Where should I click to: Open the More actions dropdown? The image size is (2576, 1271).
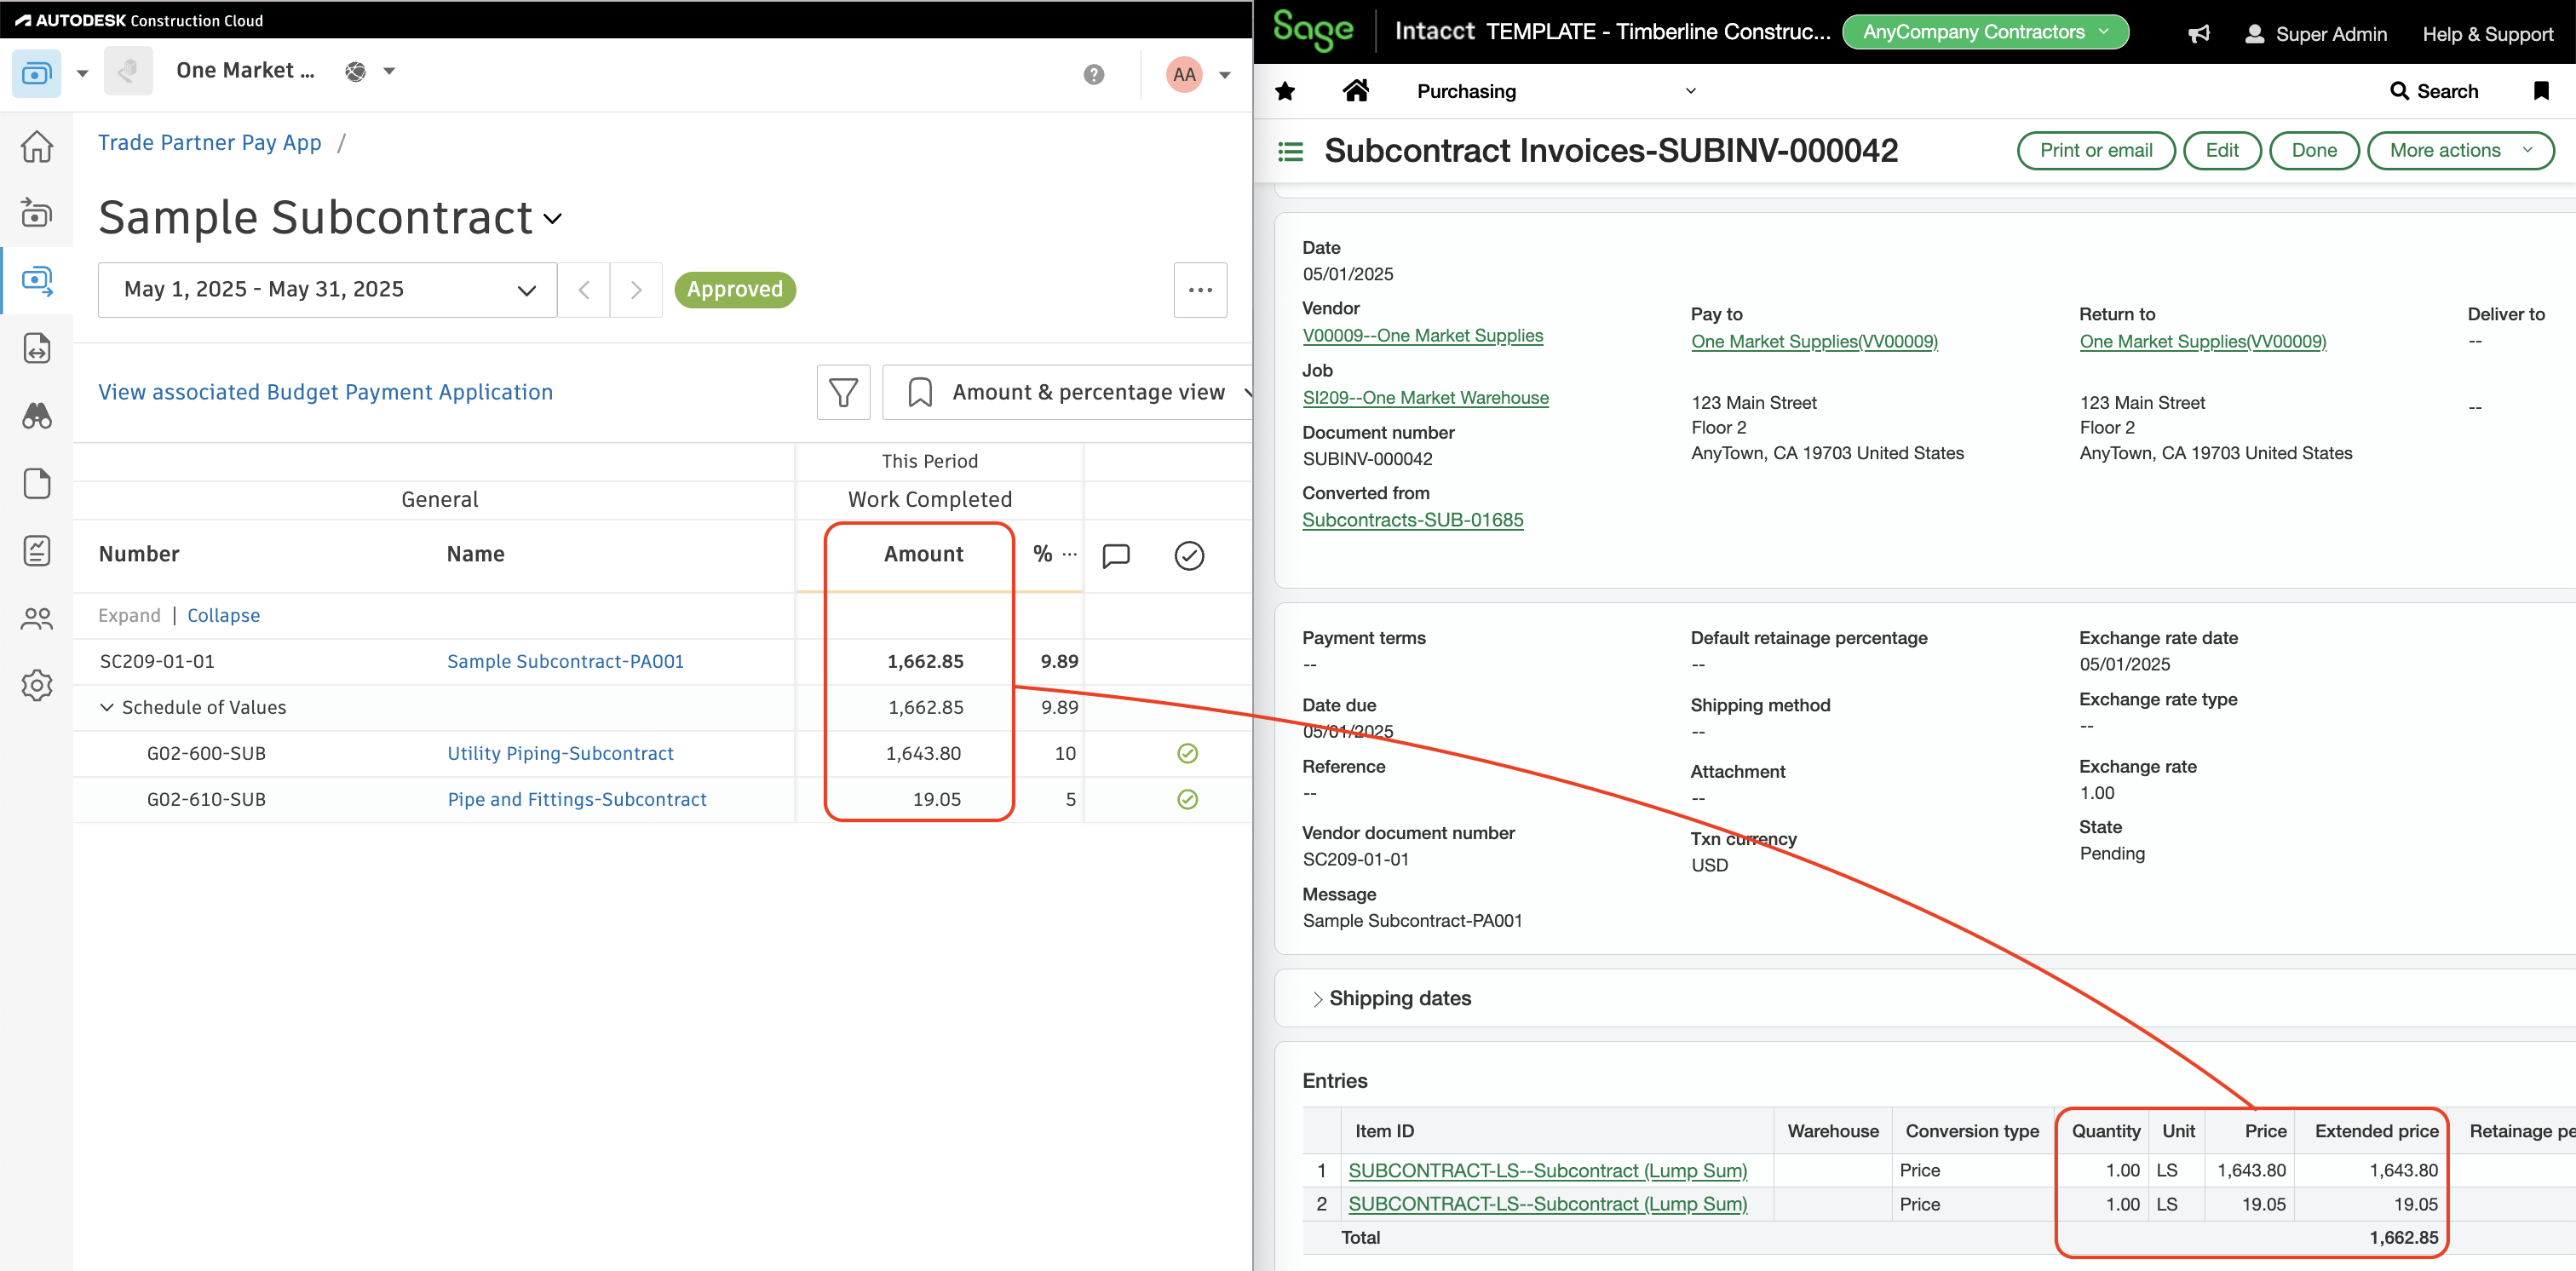(x=2460, y=150)
